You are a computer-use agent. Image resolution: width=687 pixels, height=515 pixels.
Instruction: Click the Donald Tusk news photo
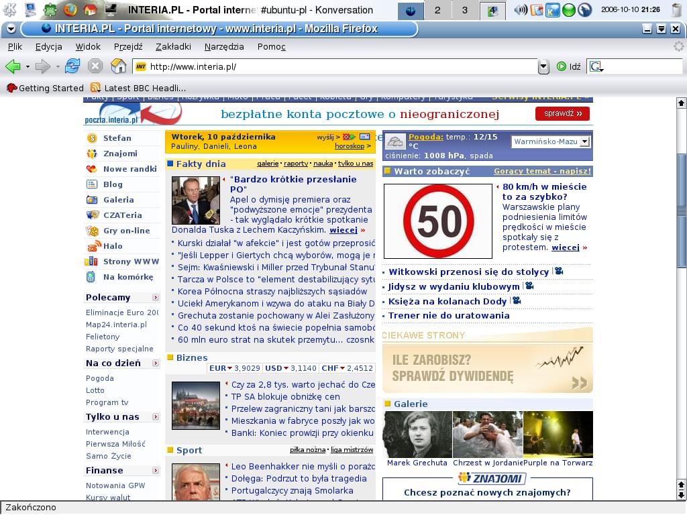pyautogui.click(x=196, y=201)
